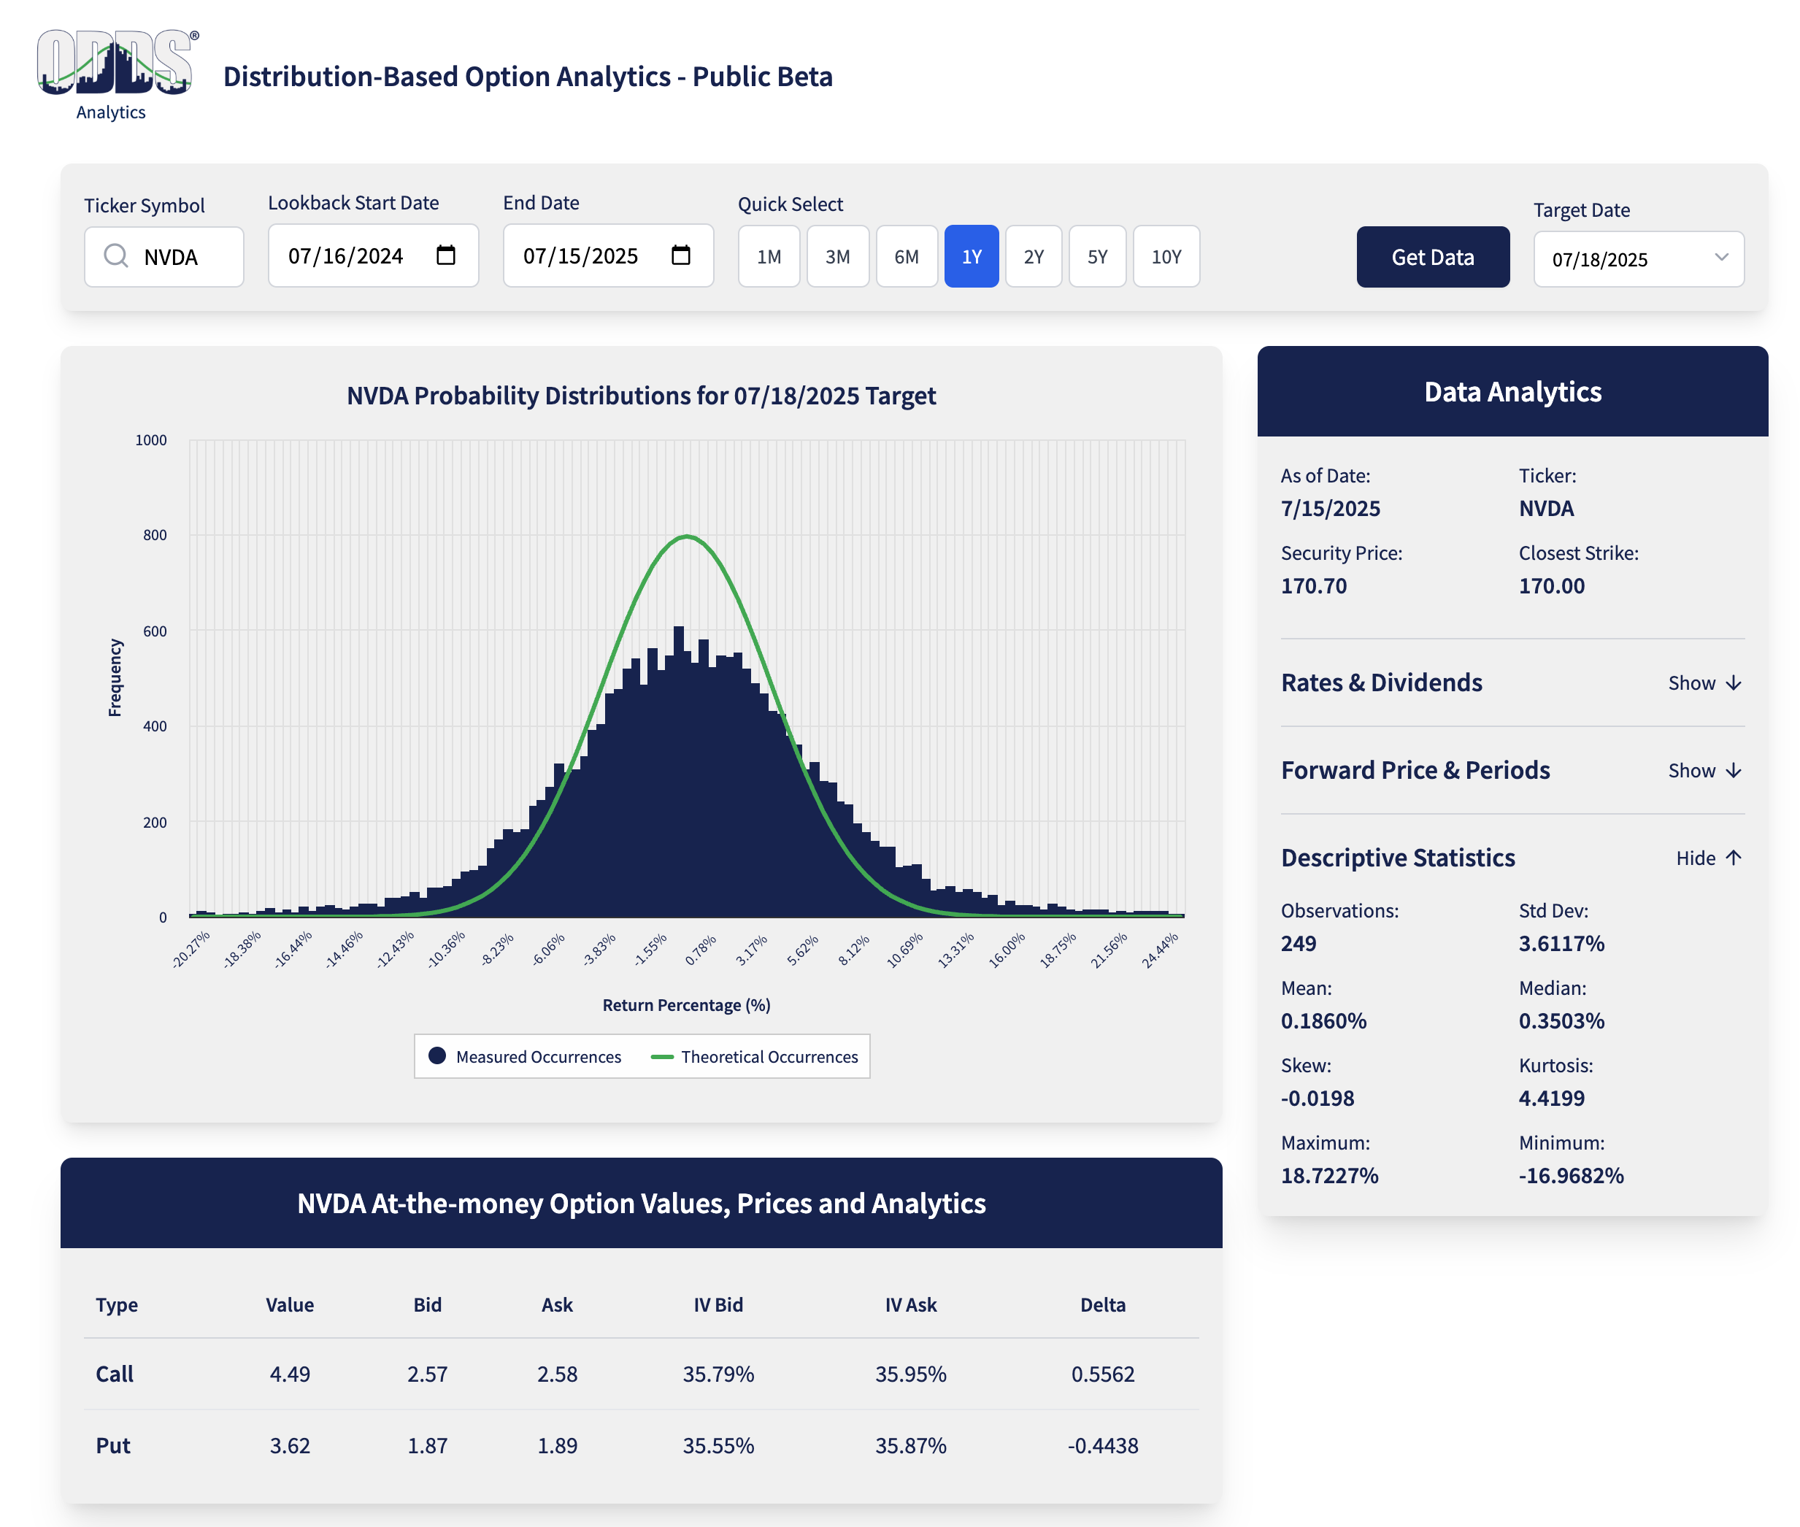Click the option analytics table title bar
Image resolution: width=1800 pixels, height=1527 pixels.
click(x=641, y=1202)
